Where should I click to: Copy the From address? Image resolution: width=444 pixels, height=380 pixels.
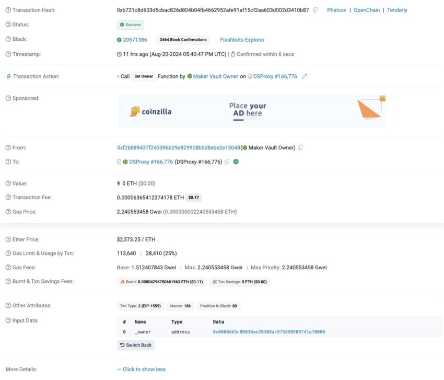[300, 147]
